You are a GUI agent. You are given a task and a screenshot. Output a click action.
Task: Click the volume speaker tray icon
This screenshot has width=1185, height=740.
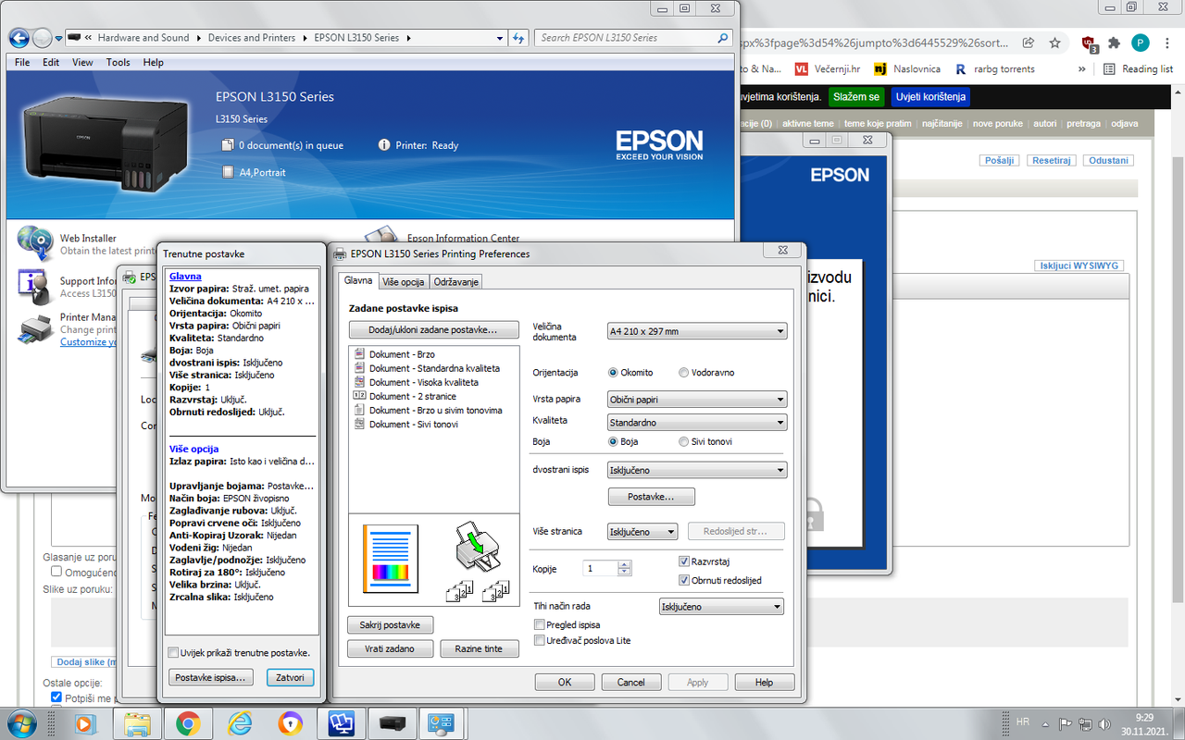click(x=1104, y=724)
